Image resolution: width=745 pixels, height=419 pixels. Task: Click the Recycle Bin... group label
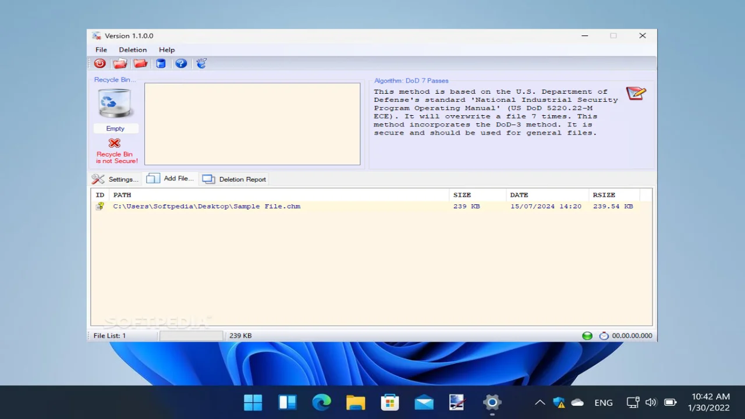[115, 80]
